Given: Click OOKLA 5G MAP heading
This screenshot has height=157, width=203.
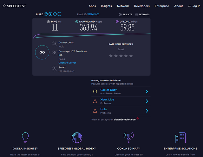Looking at the screenshot, I should click(129, 148).
